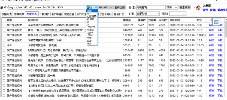Switch to the 视频列表 tab
Viewport: 227px width, 100px height.
tap(7, 14)
